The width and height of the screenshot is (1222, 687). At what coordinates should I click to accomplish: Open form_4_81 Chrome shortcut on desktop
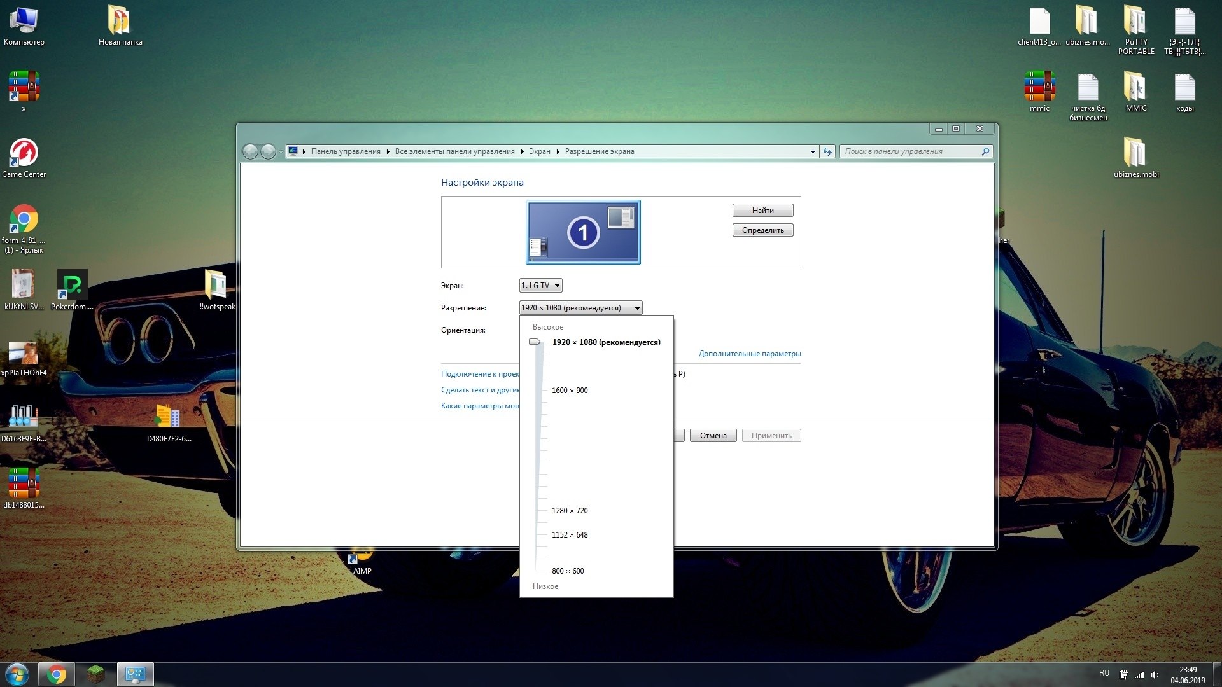(24, 228)
